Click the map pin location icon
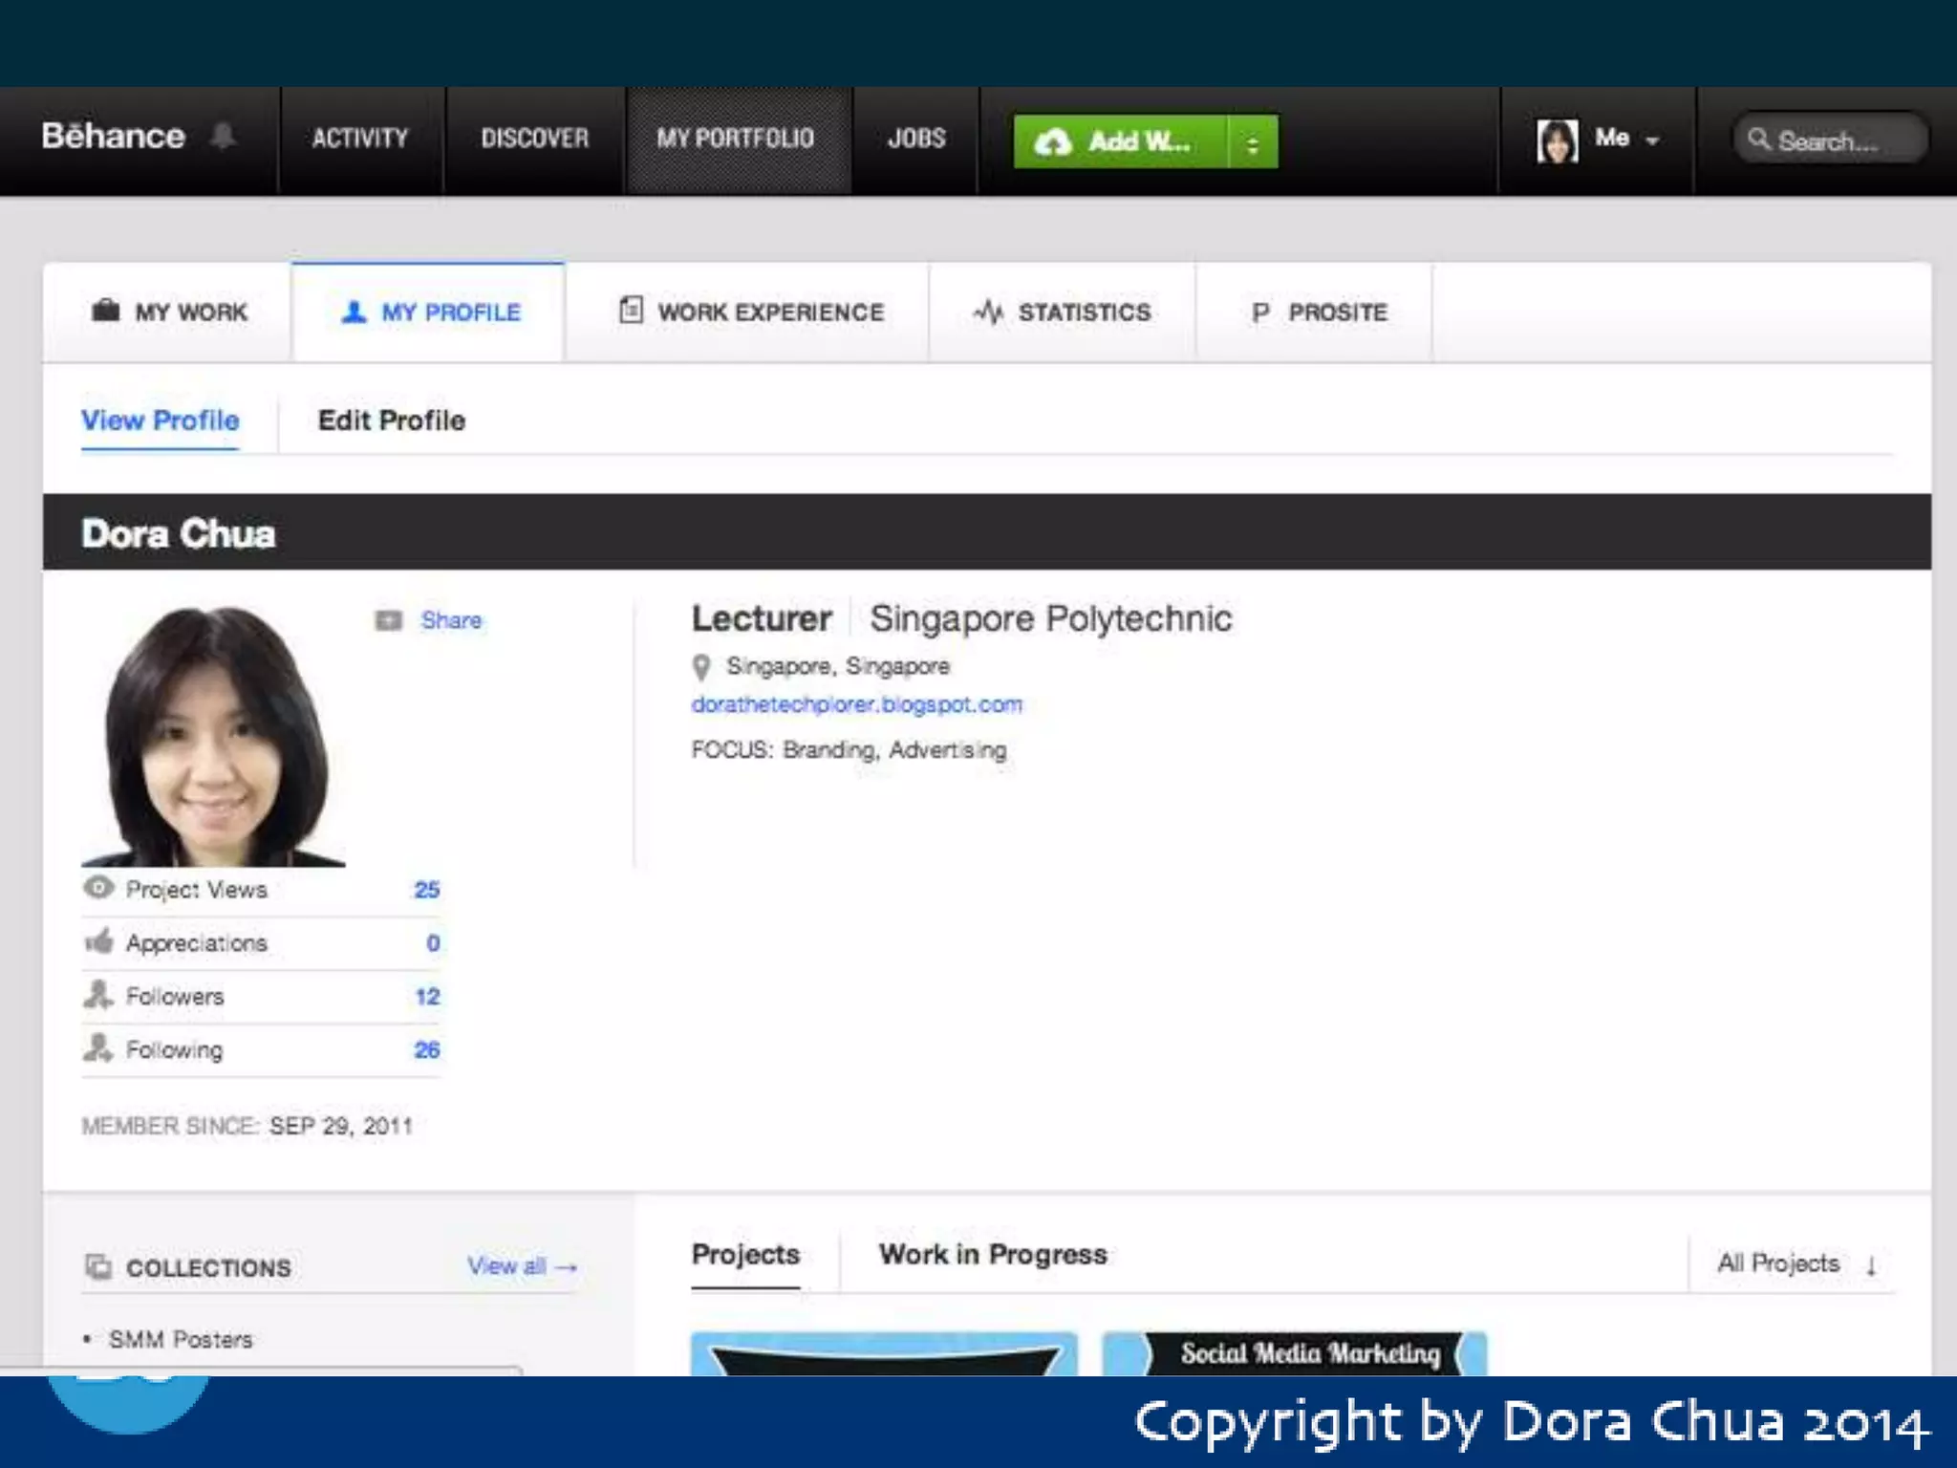The image size is (1957, 1468). tap(701, 666)
